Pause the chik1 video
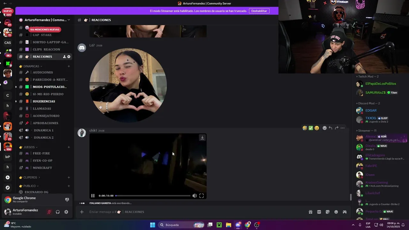 click(x=93, y=196)
